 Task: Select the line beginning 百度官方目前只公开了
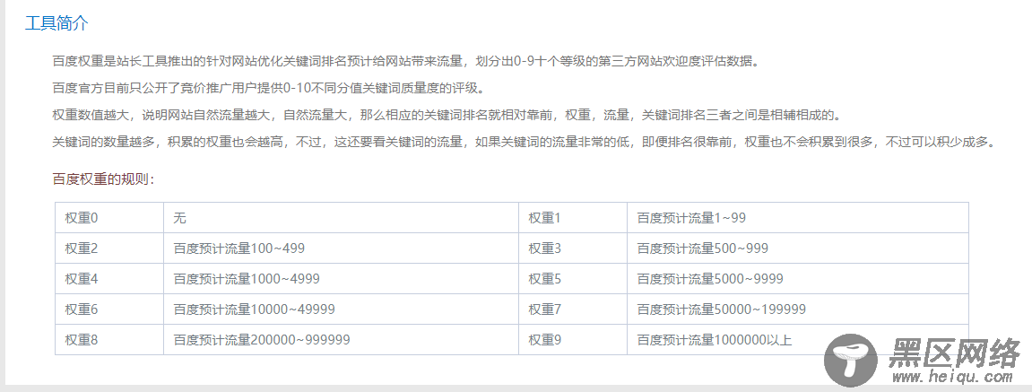(x=272, y=89)
